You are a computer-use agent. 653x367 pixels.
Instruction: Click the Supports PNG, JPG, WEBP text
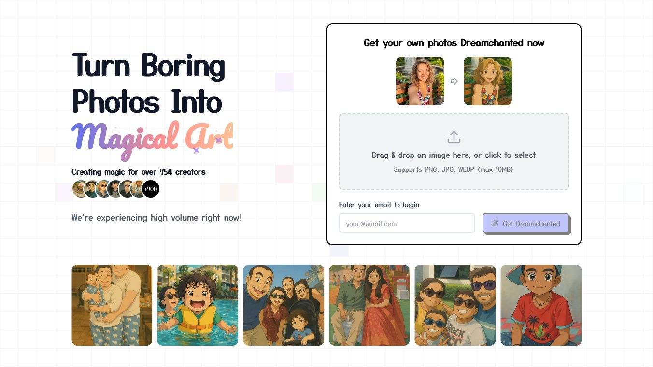(454, 169)
